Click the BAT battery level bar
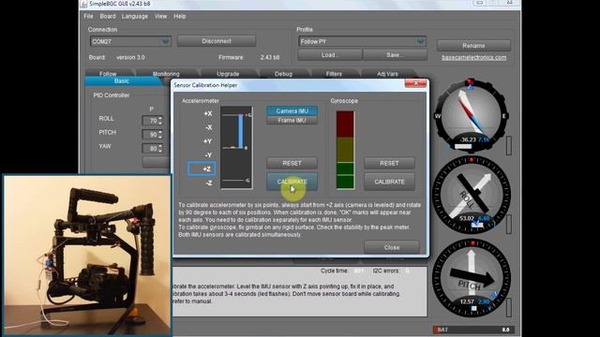The height and width of the screenshot is (337, 600). [x=473, y=330]
